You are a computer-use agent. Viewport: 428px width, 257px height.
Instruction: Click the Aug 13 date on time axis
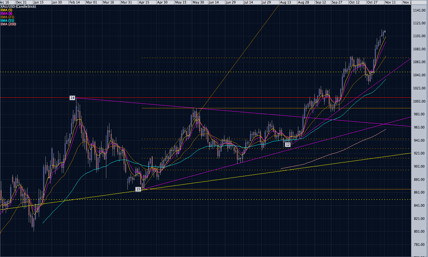click(x=285, y=2)
